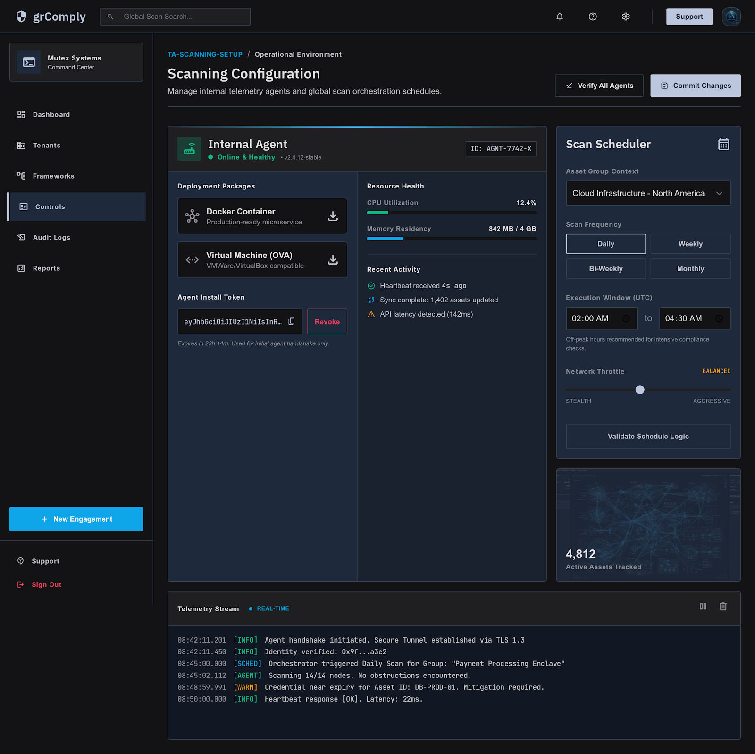The image size is (755, 754).
Task: Expand the Asset Group Context dropdown
Action: coord(648,193)
